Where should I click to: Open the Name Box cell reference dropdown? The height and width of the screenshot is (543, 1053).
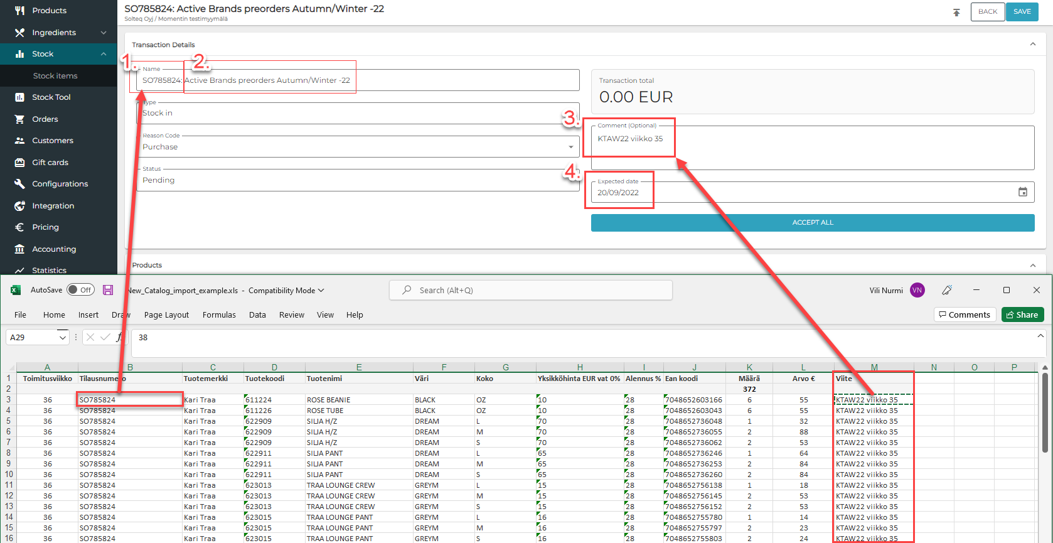62,338
